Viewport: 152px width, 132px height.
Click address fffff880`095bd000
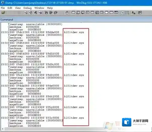[x=15, y=107]
